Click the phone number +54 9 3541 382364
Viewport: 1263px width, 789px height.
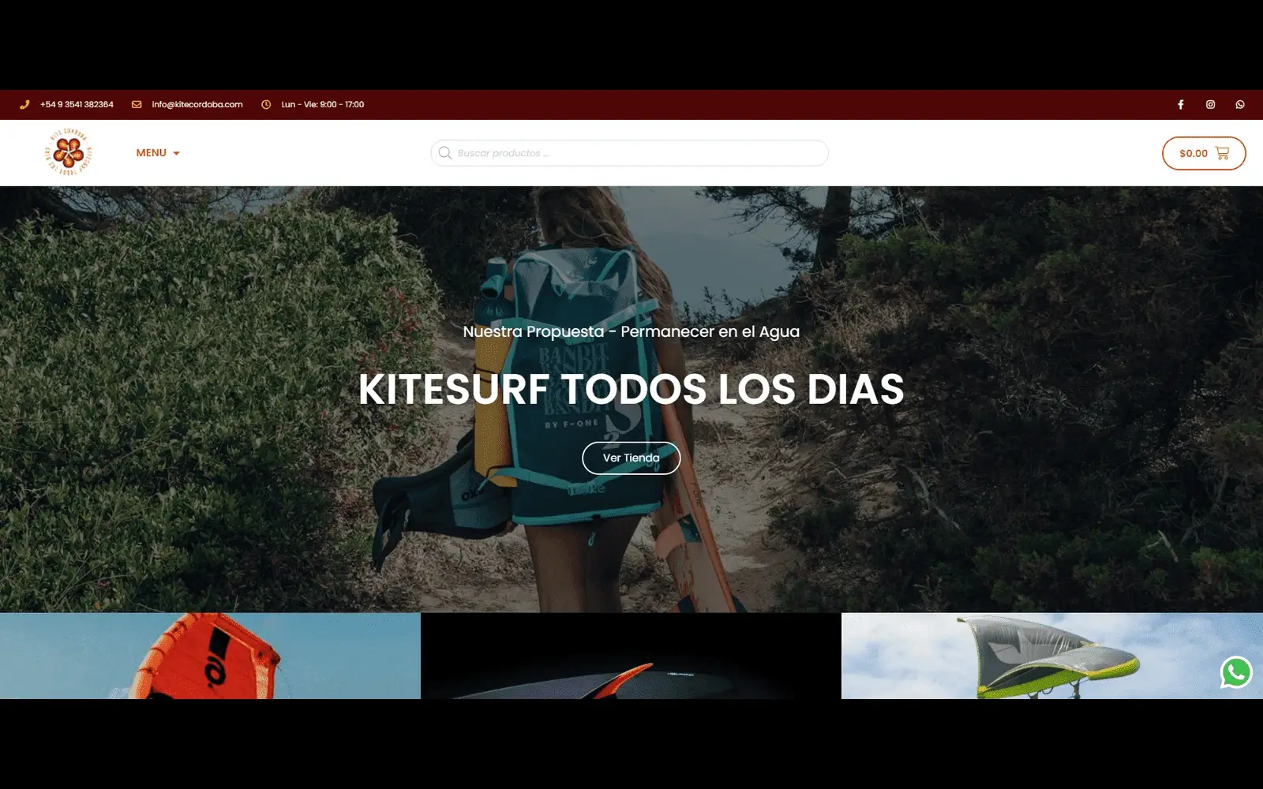click(77, 104)
